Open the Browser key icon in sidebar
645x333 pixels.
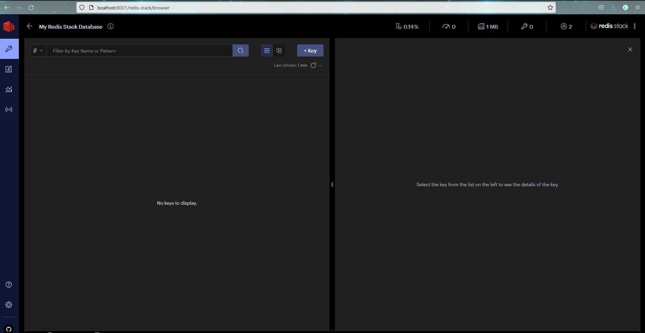tap(9, 49)
